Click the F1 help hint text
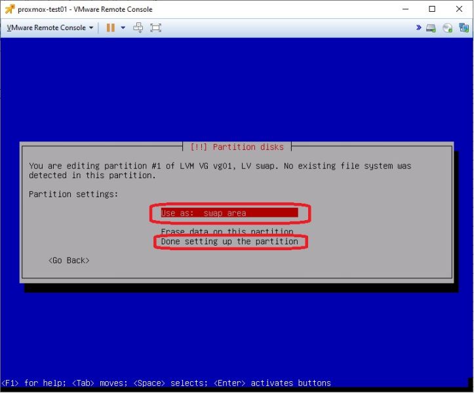This screenshot has width=474, height=393. (x=33, y=383)
